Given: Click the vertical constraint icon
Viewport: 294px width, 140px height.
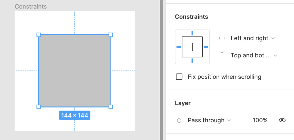Looking at the screenshot, I should (222, 56).
